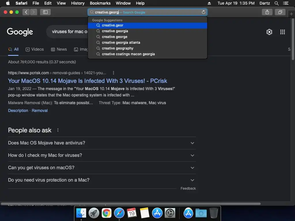Image resolution: width=295 pixels, height=221 pixels.
Task: Open the Help menu
Action: 140,3
